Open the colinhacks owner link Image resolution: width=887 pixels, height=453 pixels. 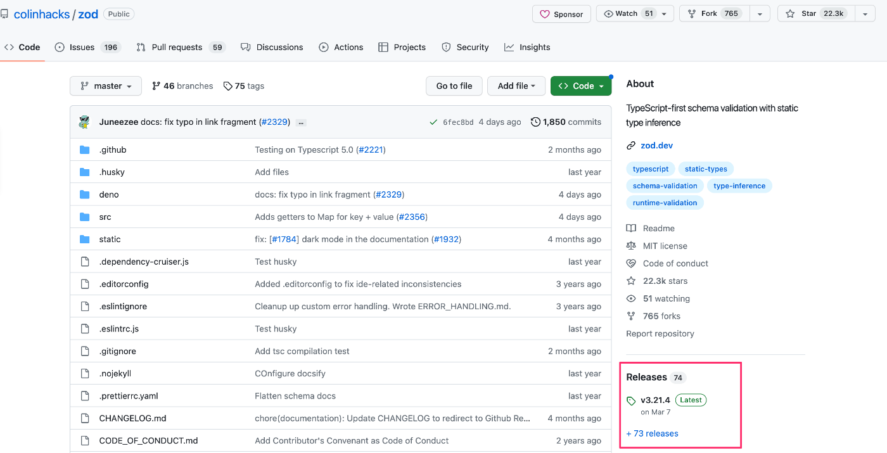click(42, 14)
